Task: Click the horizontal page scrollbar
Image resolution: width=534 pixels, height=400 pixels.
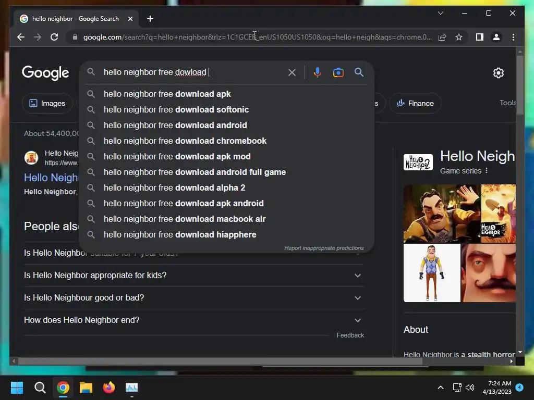Action: coord(221,361)
